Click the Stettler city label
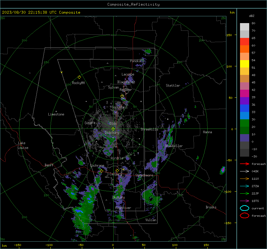267x249 pixels. pyautogui.click(x=173, y=86)
